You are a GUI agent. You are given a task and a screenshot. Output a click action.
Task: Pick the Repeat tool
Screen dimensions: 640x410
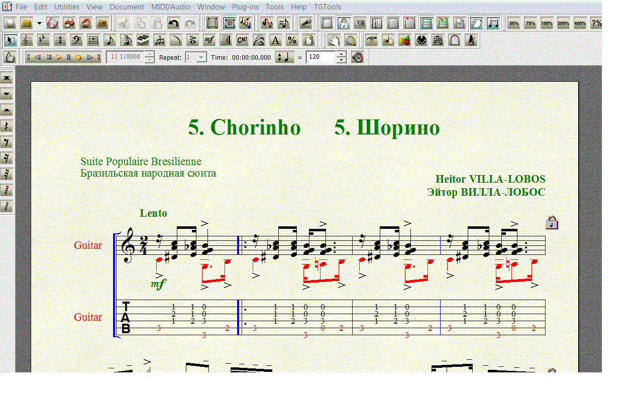point(226,40)
